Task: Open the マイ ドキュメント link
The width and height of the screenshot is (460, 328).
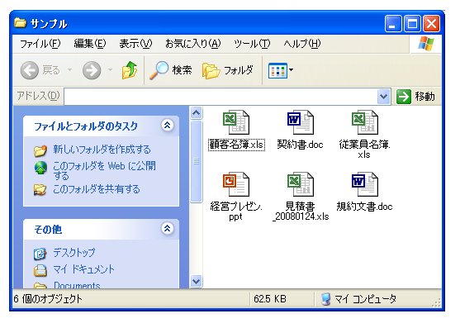Action: pyautogui.click(x=83, y=269)
